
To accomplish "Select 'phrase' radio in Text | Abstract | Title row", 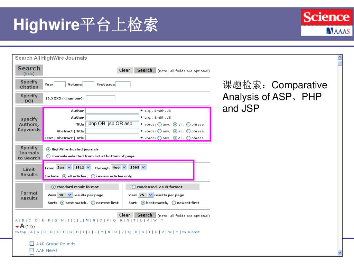I will [188, 138].
